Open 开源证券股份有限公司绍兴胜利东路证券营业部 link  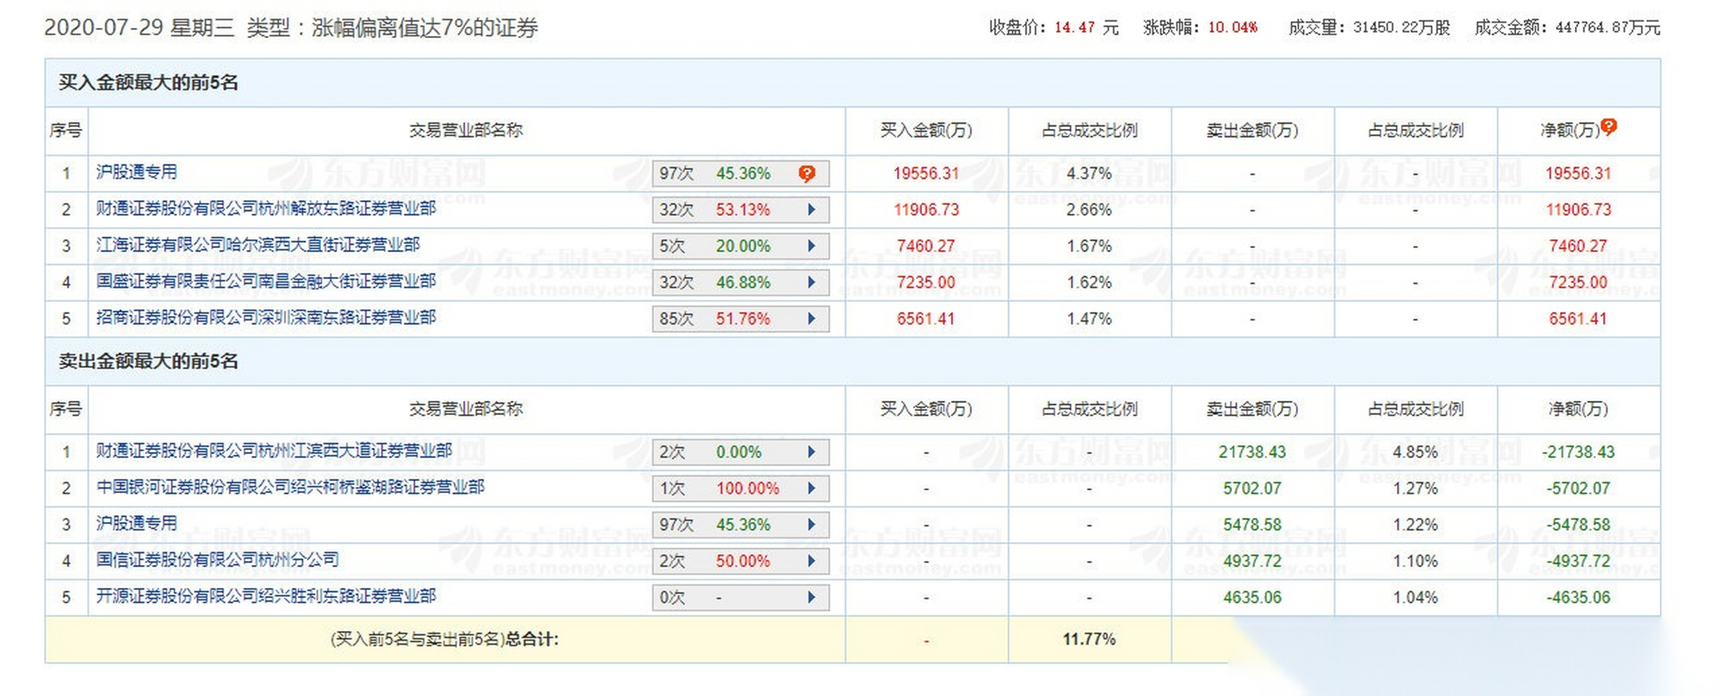click(x=266, y=596)
